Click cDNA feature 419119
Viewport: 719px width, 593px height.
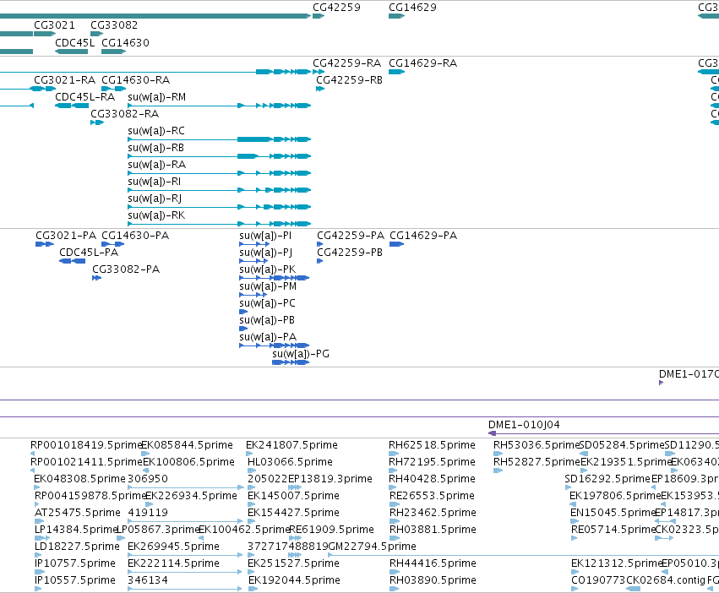click(148, 513)
